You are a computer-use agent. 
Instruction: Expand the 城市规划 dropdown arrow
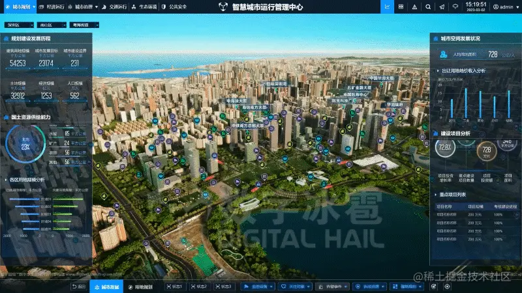coord(34,7)
